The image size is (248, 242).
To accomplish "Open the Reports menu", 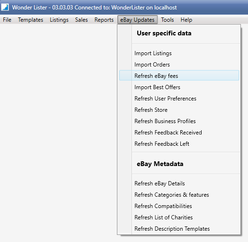I will coord(104,20).
